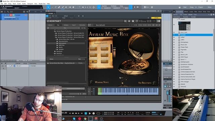The width and height of the screenshot is (215, 121).
Task: Click the Record button in transport
Action: [93, 114]
